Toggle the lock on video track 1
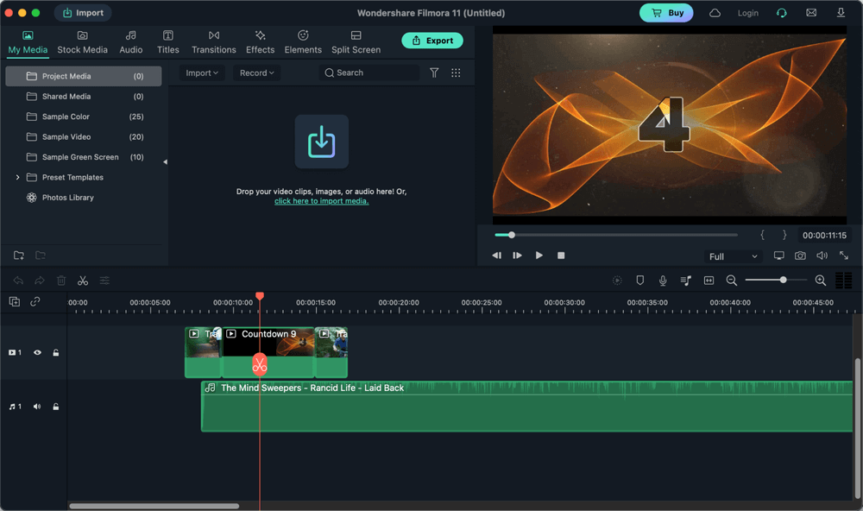The image size is (863, 511). pos(56,352)
